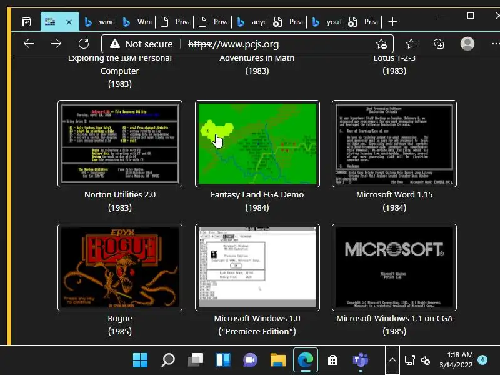Select the 'anyc' Bing search tab
500x375 pixels.
pos(251,22)
